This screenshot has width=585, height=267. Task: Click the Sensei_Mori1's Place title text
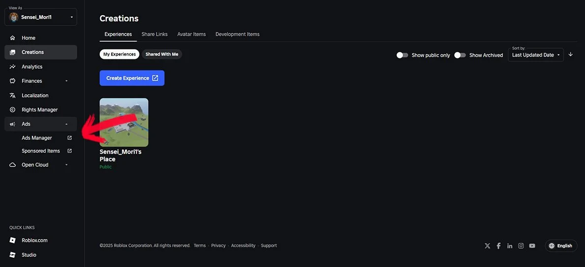120,155
